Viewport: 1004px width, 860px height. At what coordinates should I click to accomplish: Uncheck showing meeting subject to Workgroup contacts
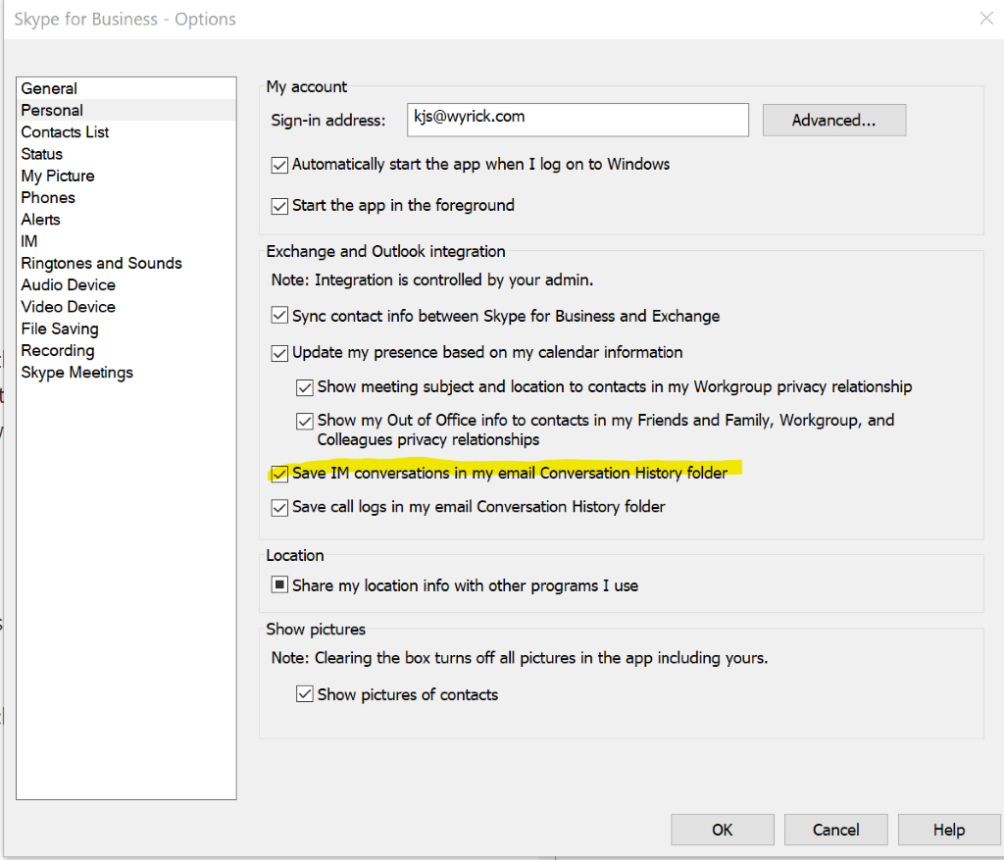[x=305, y=387]
